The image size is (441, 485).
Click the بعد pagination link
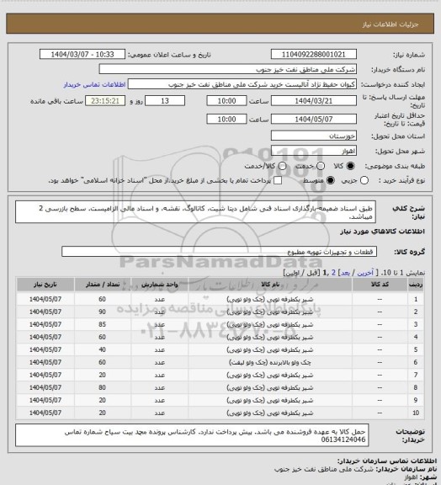[345, 273]
